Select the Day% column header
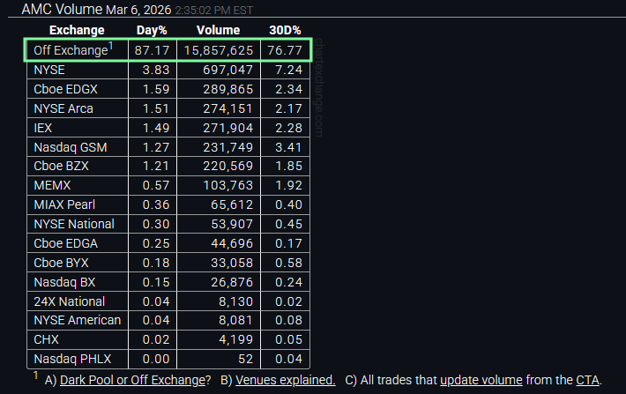 tap(152, 30)
